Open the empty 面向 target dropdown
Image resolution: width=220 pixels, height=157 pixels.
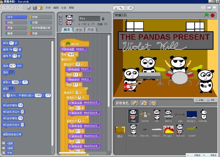12,72
